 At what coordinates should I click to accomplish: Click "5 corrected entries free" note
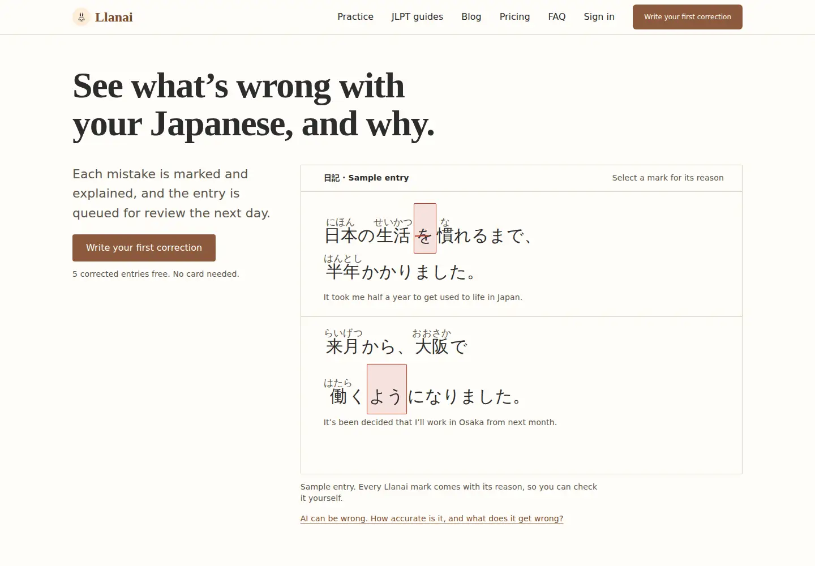pos(156,274)
